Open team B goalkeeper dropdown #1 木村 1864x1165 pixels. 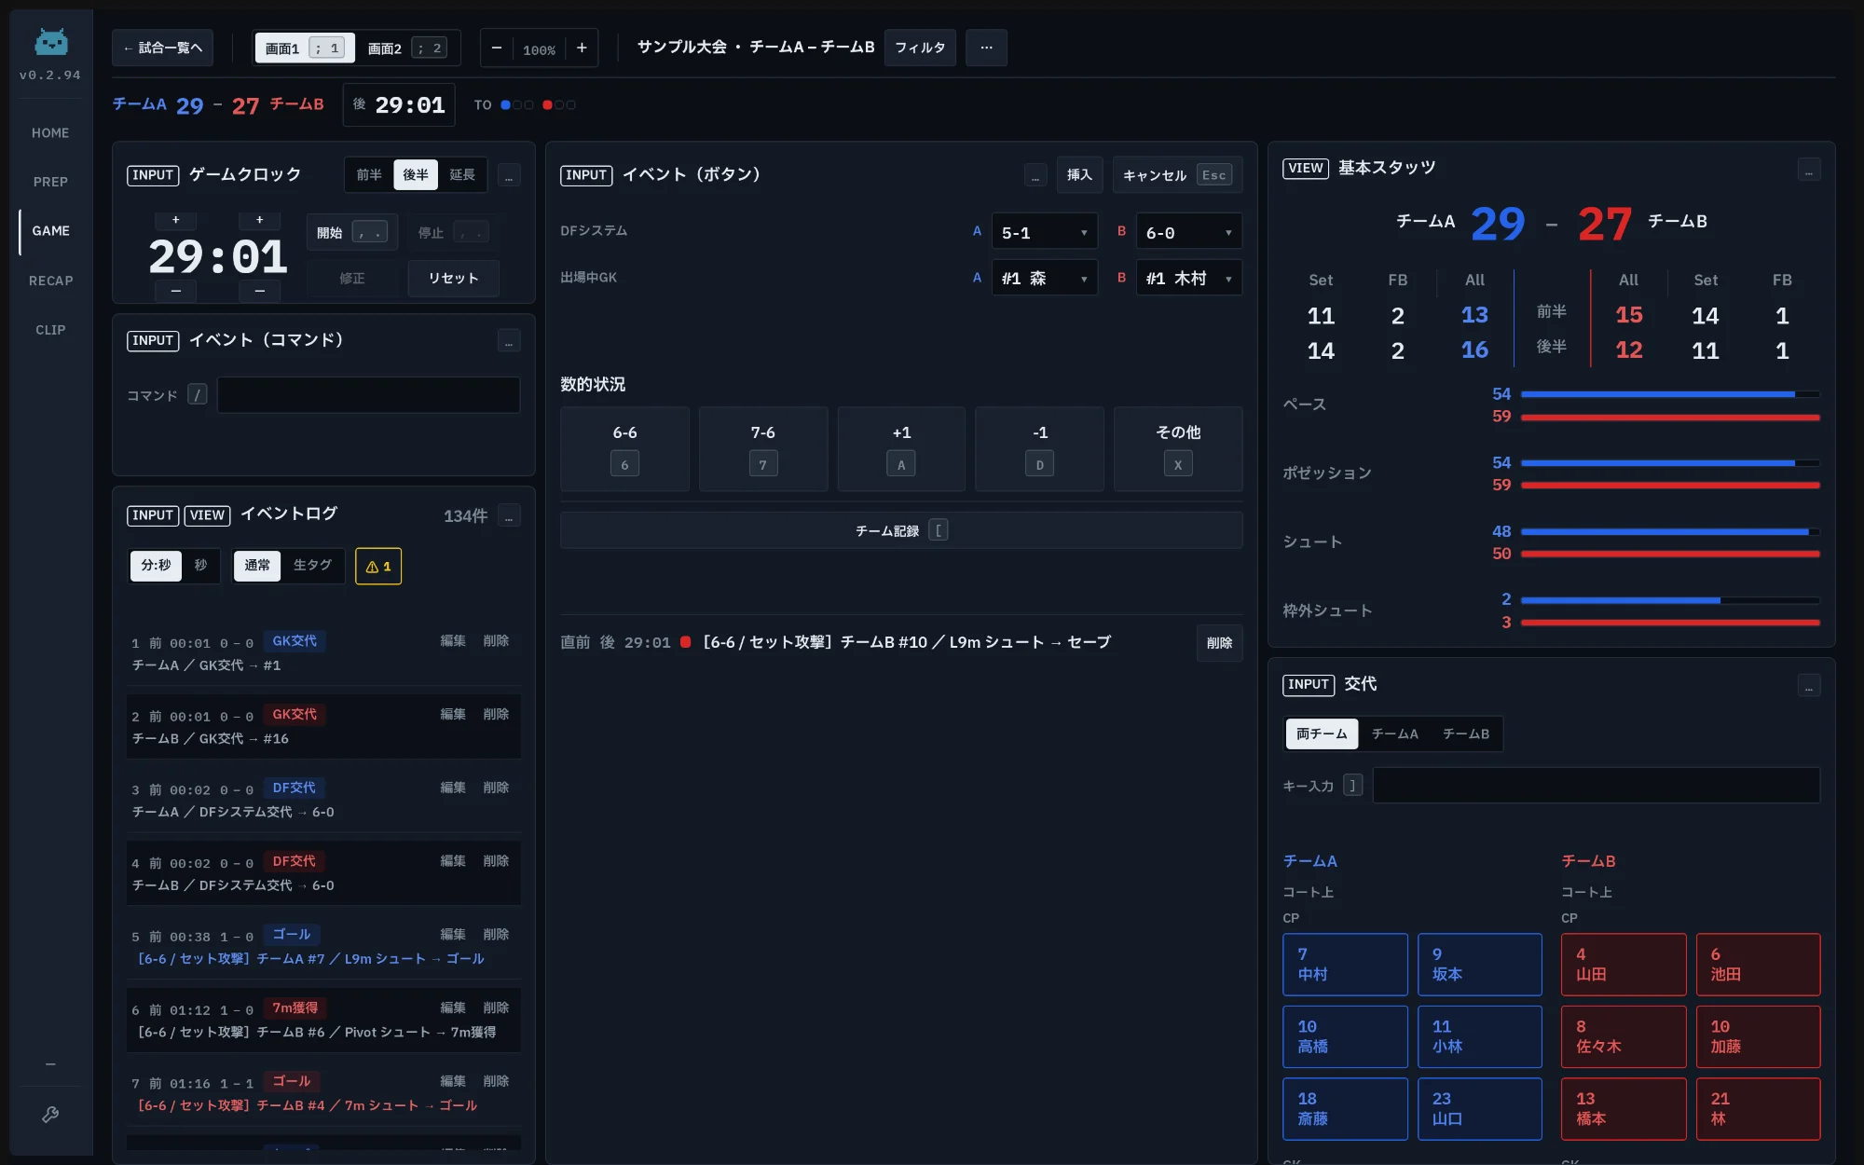(x=1188, y=278)
